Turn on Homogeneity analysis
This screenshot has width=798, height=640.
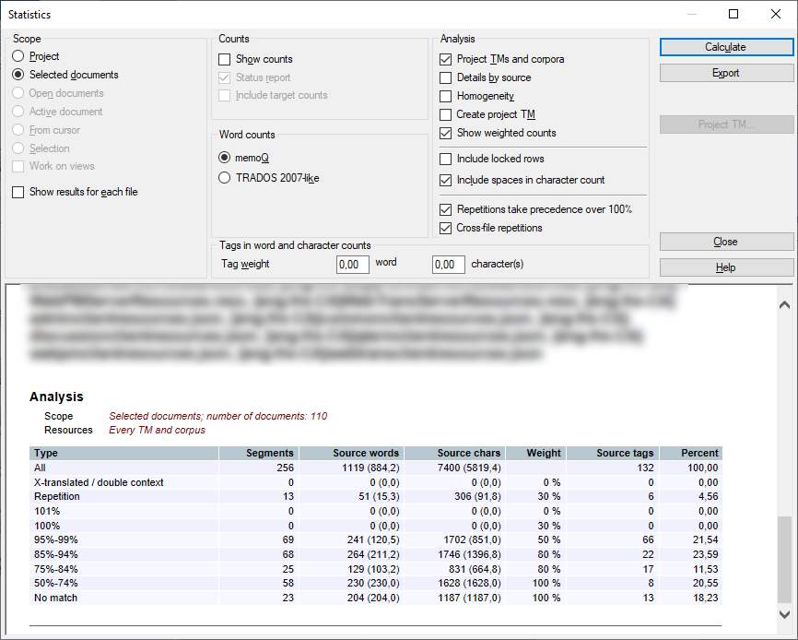446,95
